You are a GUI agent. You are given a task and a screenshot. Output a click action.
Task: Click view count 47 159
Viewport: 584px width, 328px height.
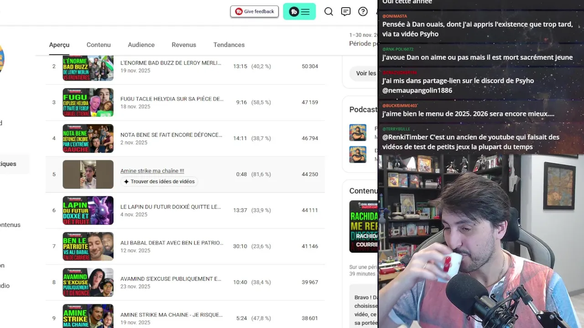(x=310, y=102)
